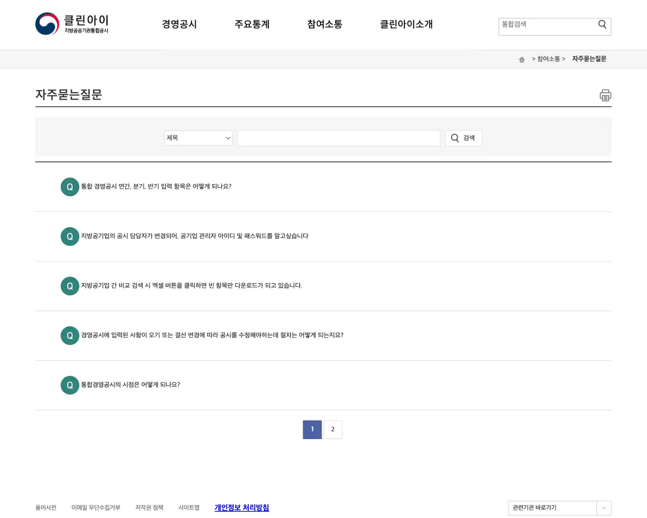
Task: Open the 참여소통 breadcrumb dropdown link
Action: (548, 59)
